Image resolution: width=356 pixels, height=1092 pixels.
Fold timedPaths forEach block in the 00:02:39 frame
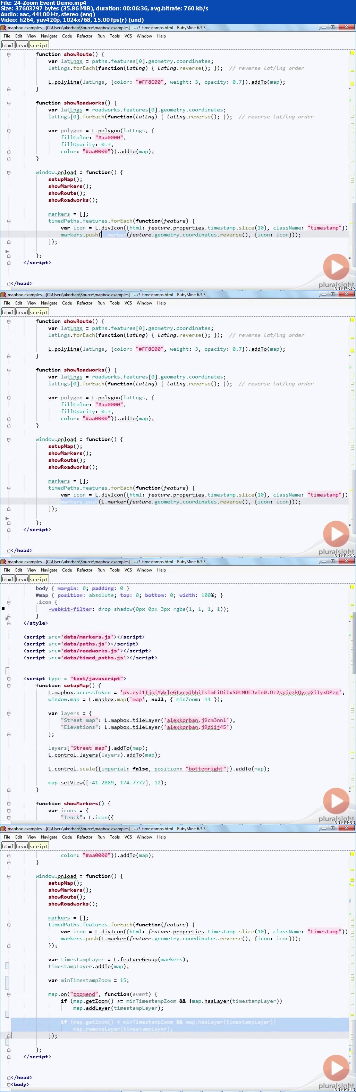[8, 488]
